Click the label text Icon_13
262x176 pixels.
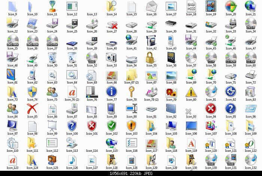92,14
